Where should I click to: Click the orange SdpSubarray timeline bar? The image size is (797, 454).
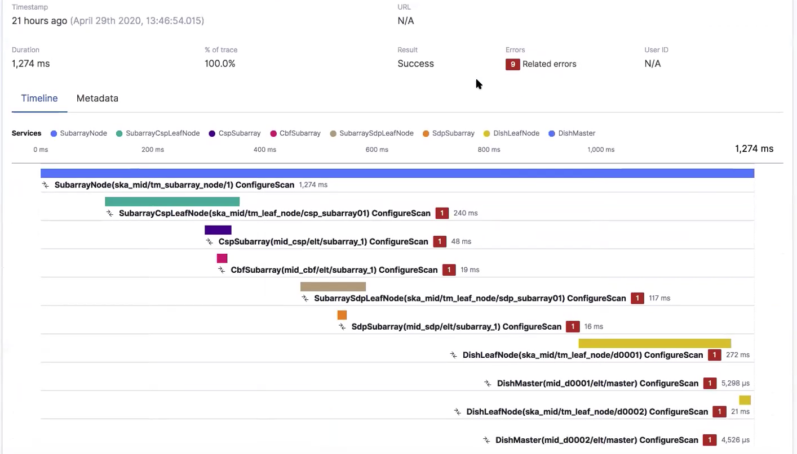[342, 315]
